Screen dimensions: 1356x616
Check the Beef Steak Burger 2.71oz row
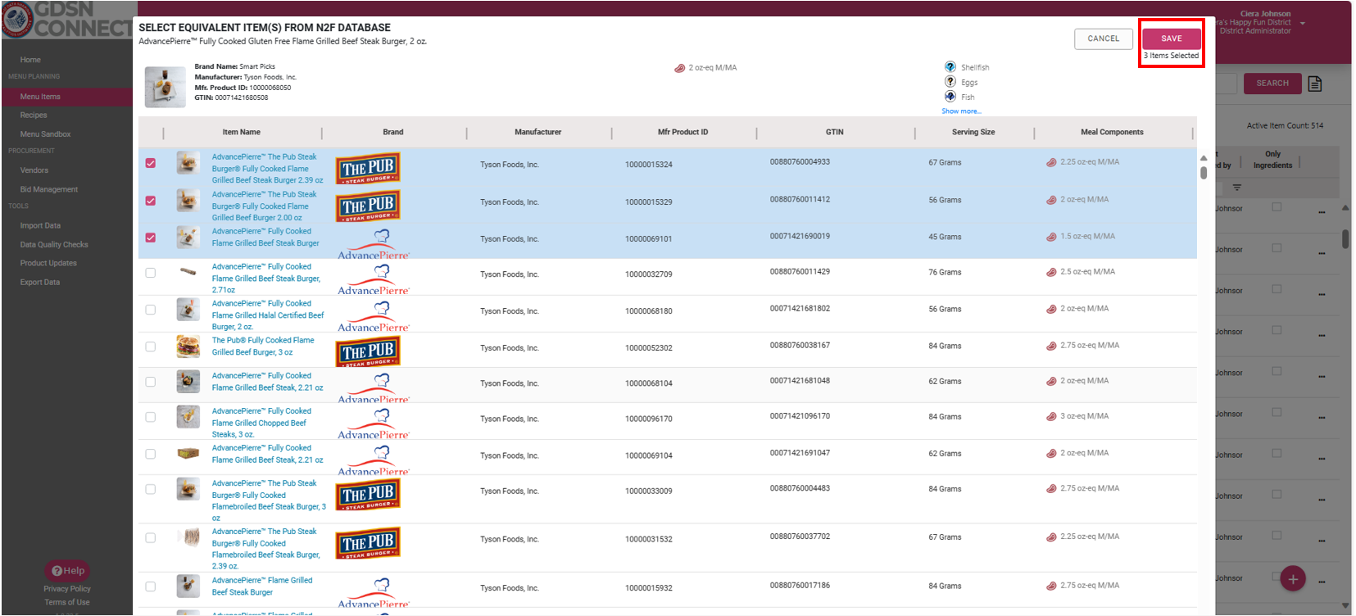[151, 273]
